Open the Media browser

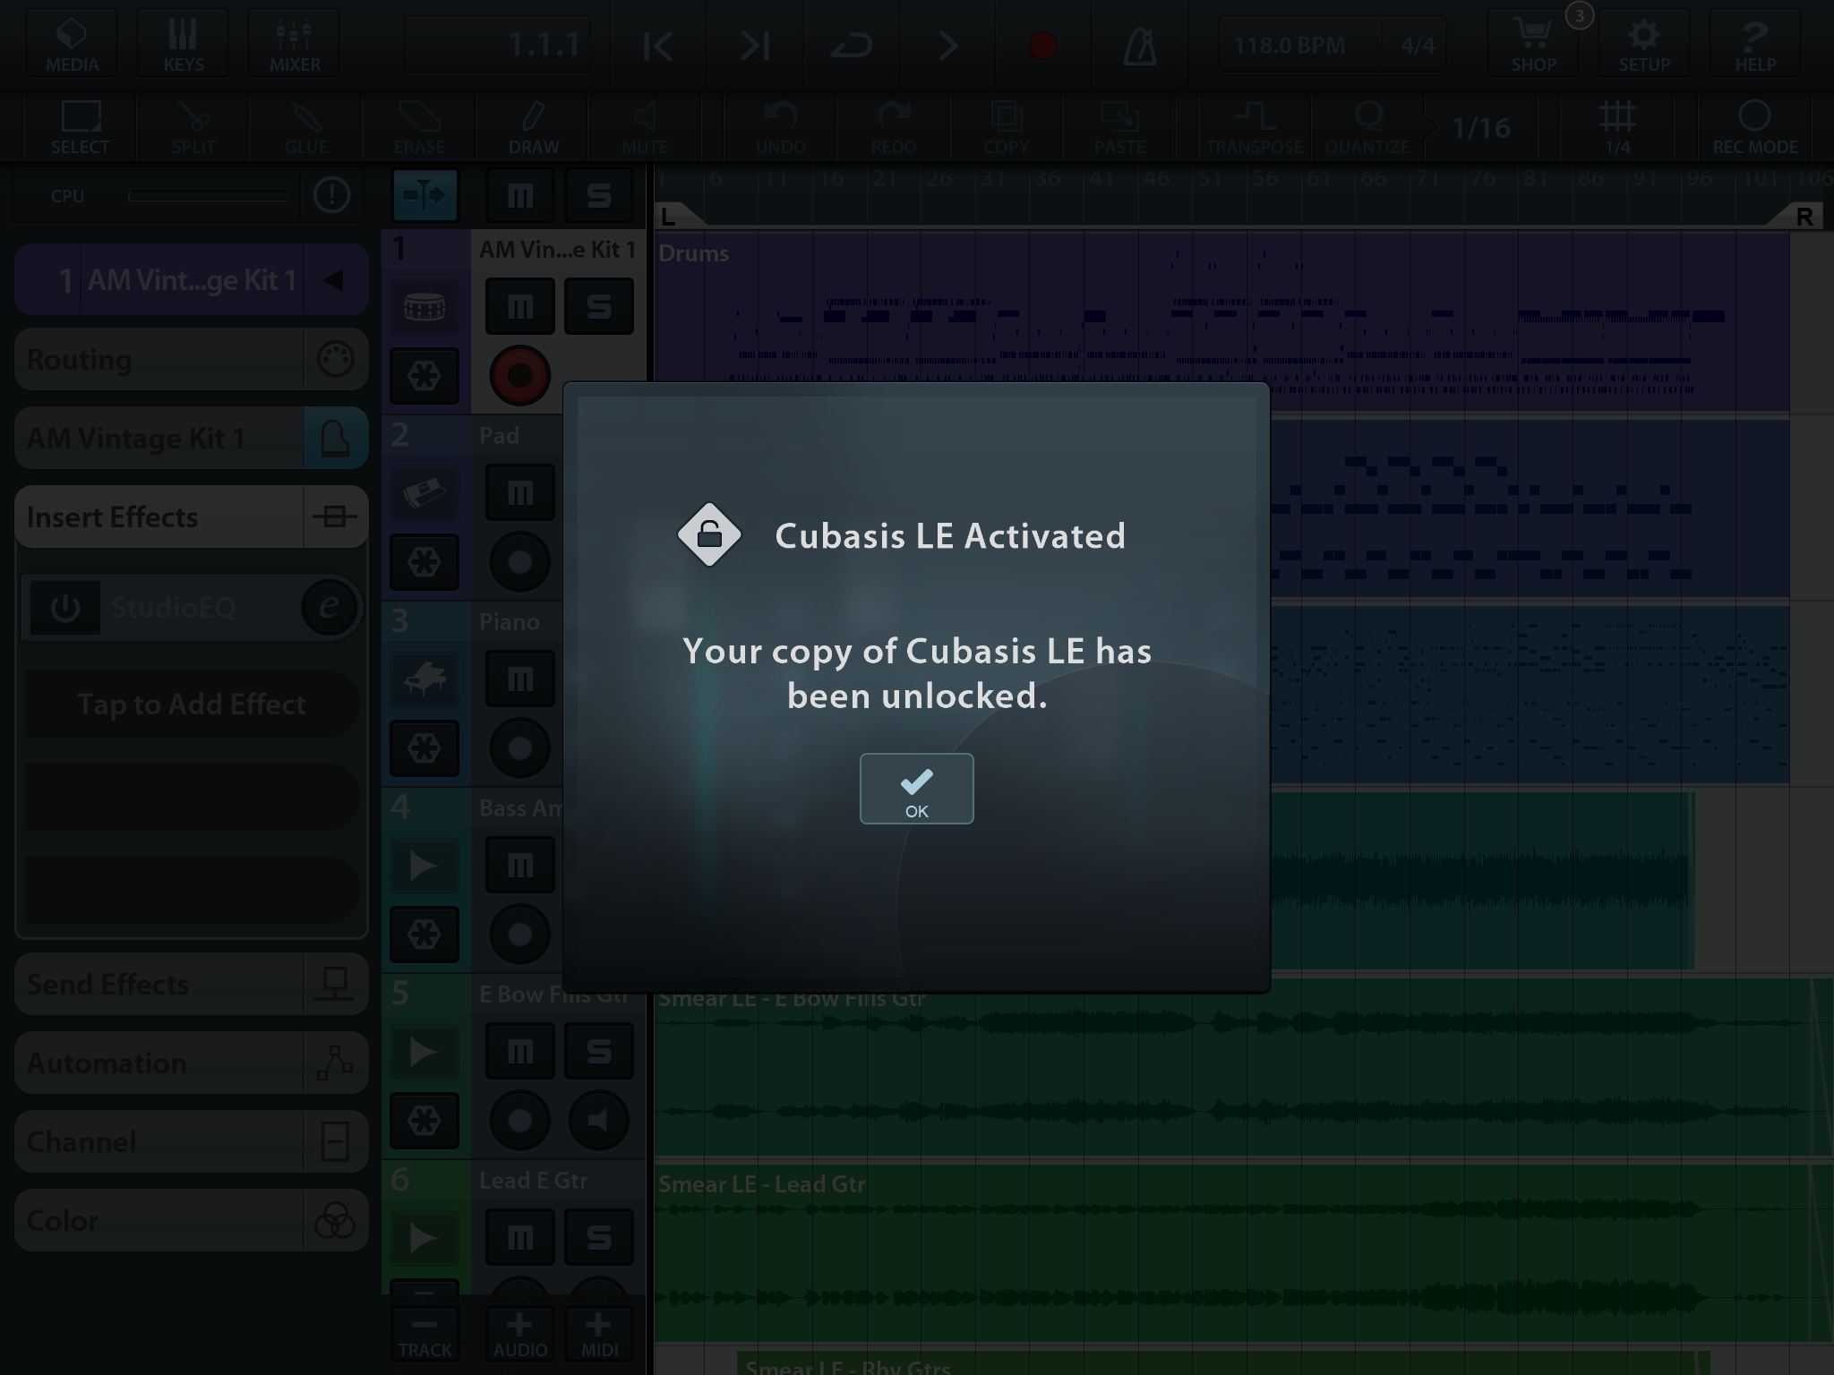[x=72, y=42]
